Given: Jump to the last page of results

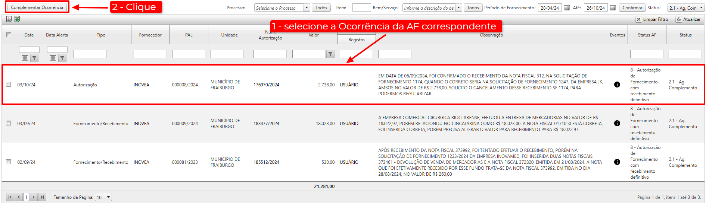Looking at the screenshot, I should [42, 197].
